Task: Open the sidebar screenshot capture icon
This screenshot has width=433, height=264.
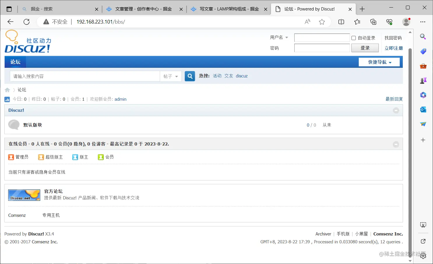Action: pos(423,225)
